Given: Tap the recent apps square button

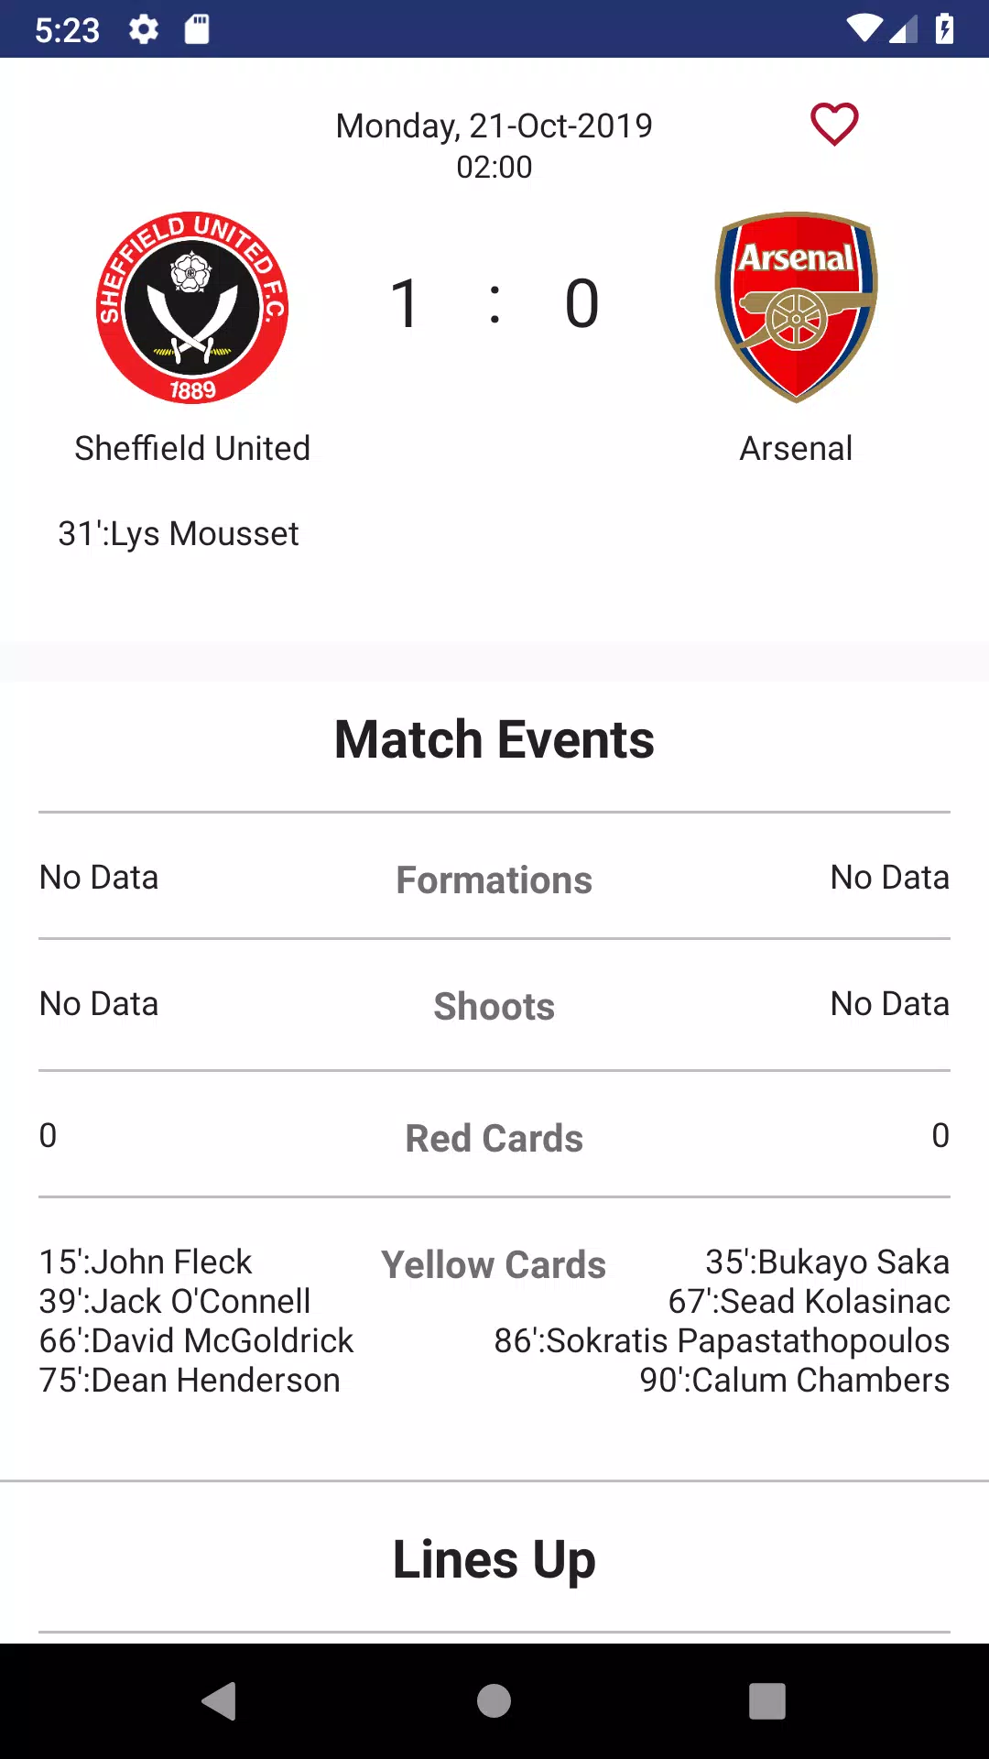Looking at the screenshot, I should click(x=767, y=1701).
